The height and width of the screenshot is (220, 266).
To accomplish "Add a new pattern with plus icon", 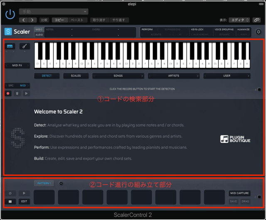I will (x=61, y=183).
